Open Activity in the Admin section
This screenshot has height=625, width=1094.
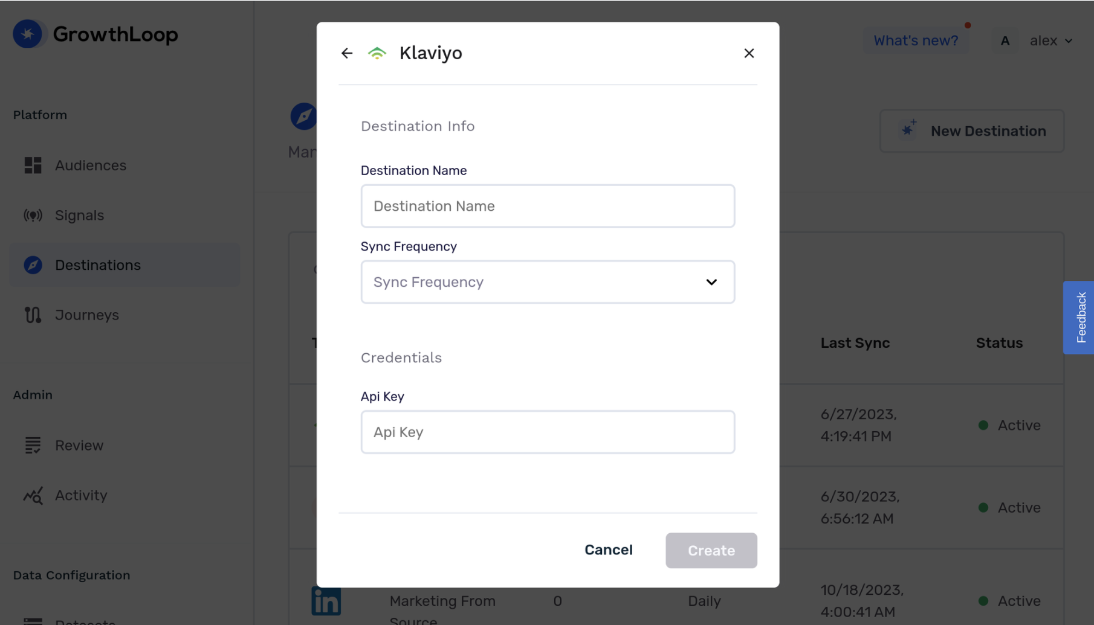pyautogui.click(x=125, y=495)
